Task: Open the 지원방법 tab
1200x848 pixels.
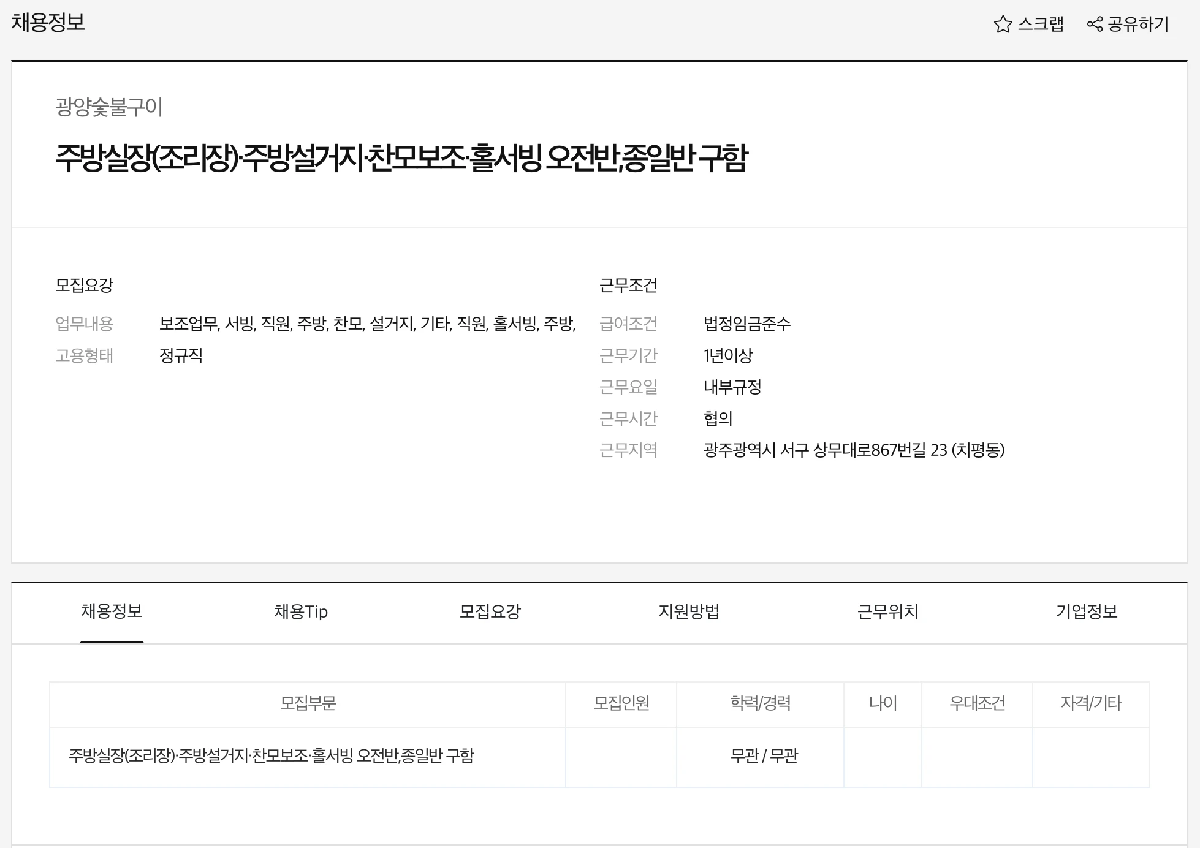Action: (689, 611)
